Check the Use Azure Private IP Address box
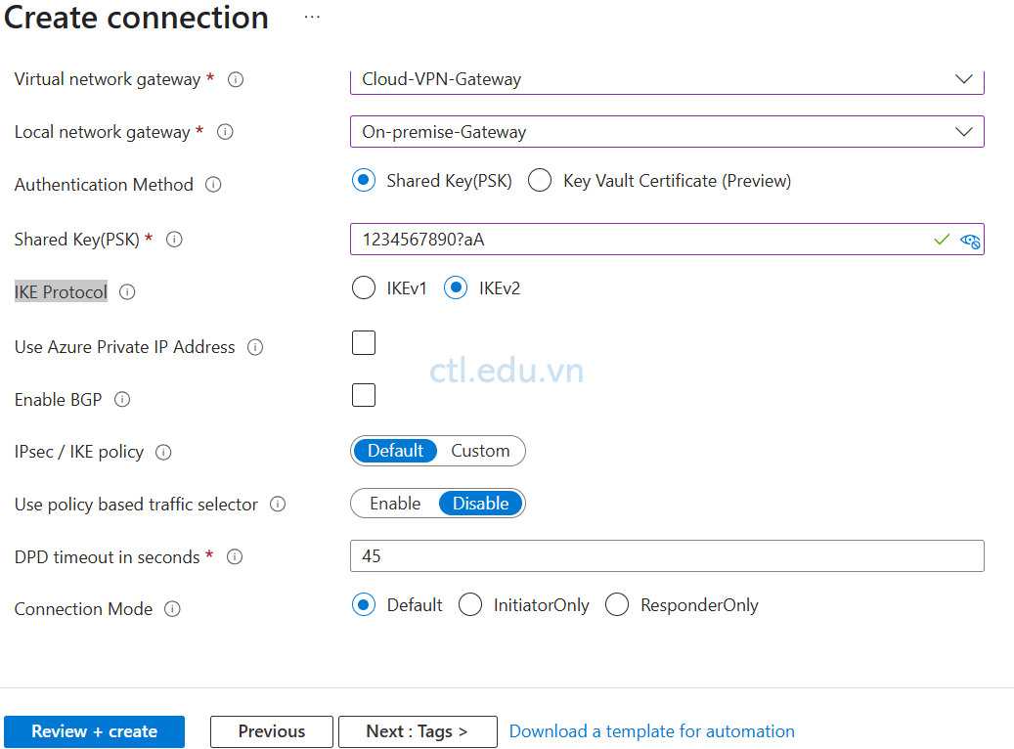Image resolution: width=1014 pixels, height=749 pixels. [364, 343]
